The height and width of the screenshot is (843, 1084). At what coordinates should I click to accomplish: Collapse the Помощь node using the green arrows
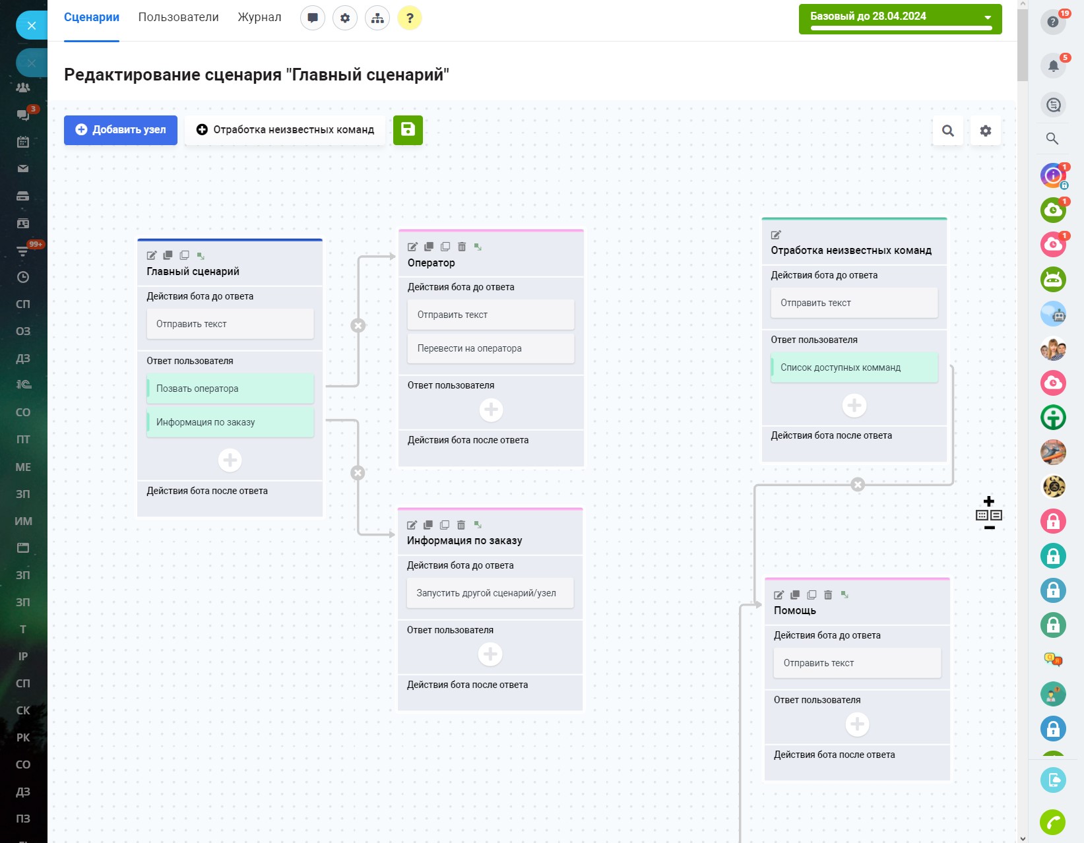pos(845,595)
